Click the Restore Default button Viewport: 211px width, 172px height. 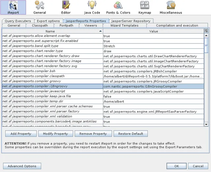(x=131, y=133)
